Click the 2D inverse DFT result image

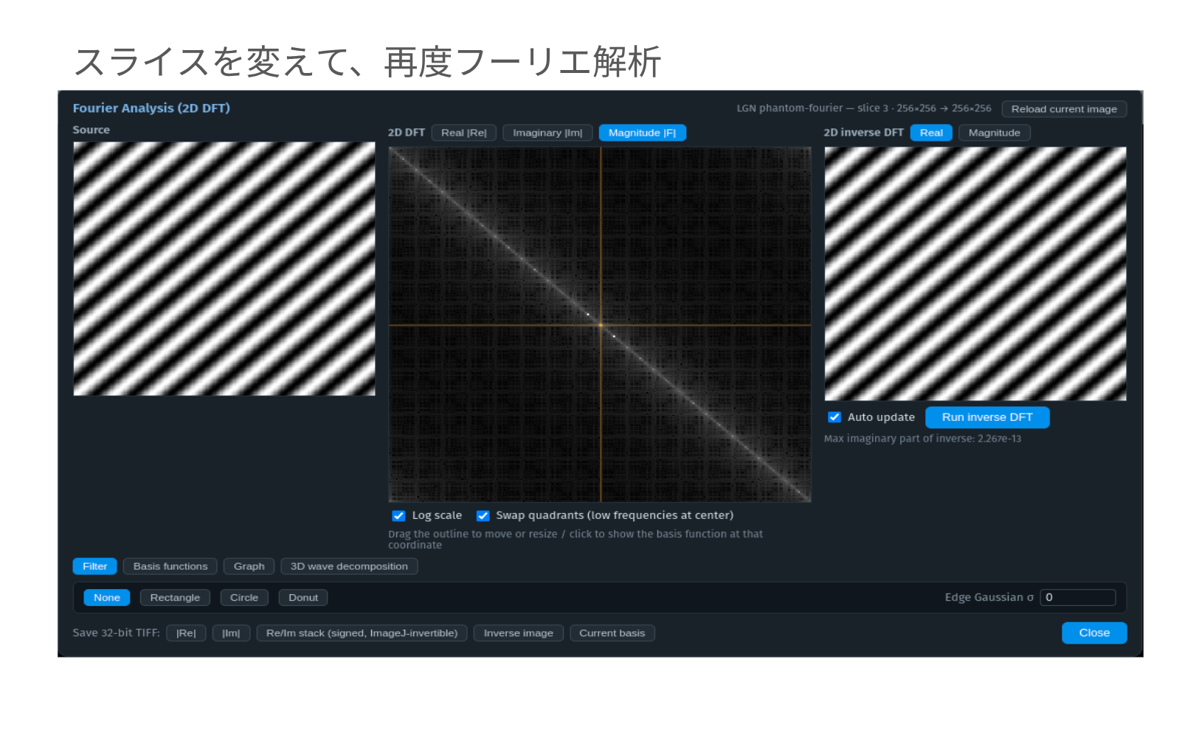point(975,273)
